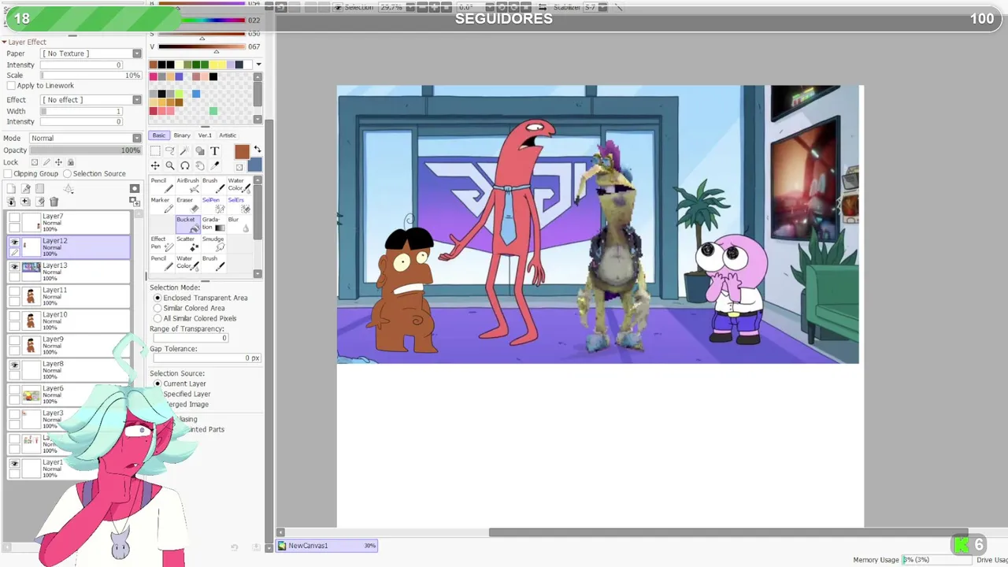The width and height of the screenshot is (1008, 567).
Task: Select the Layer11 row
Action: click(69, 297)
